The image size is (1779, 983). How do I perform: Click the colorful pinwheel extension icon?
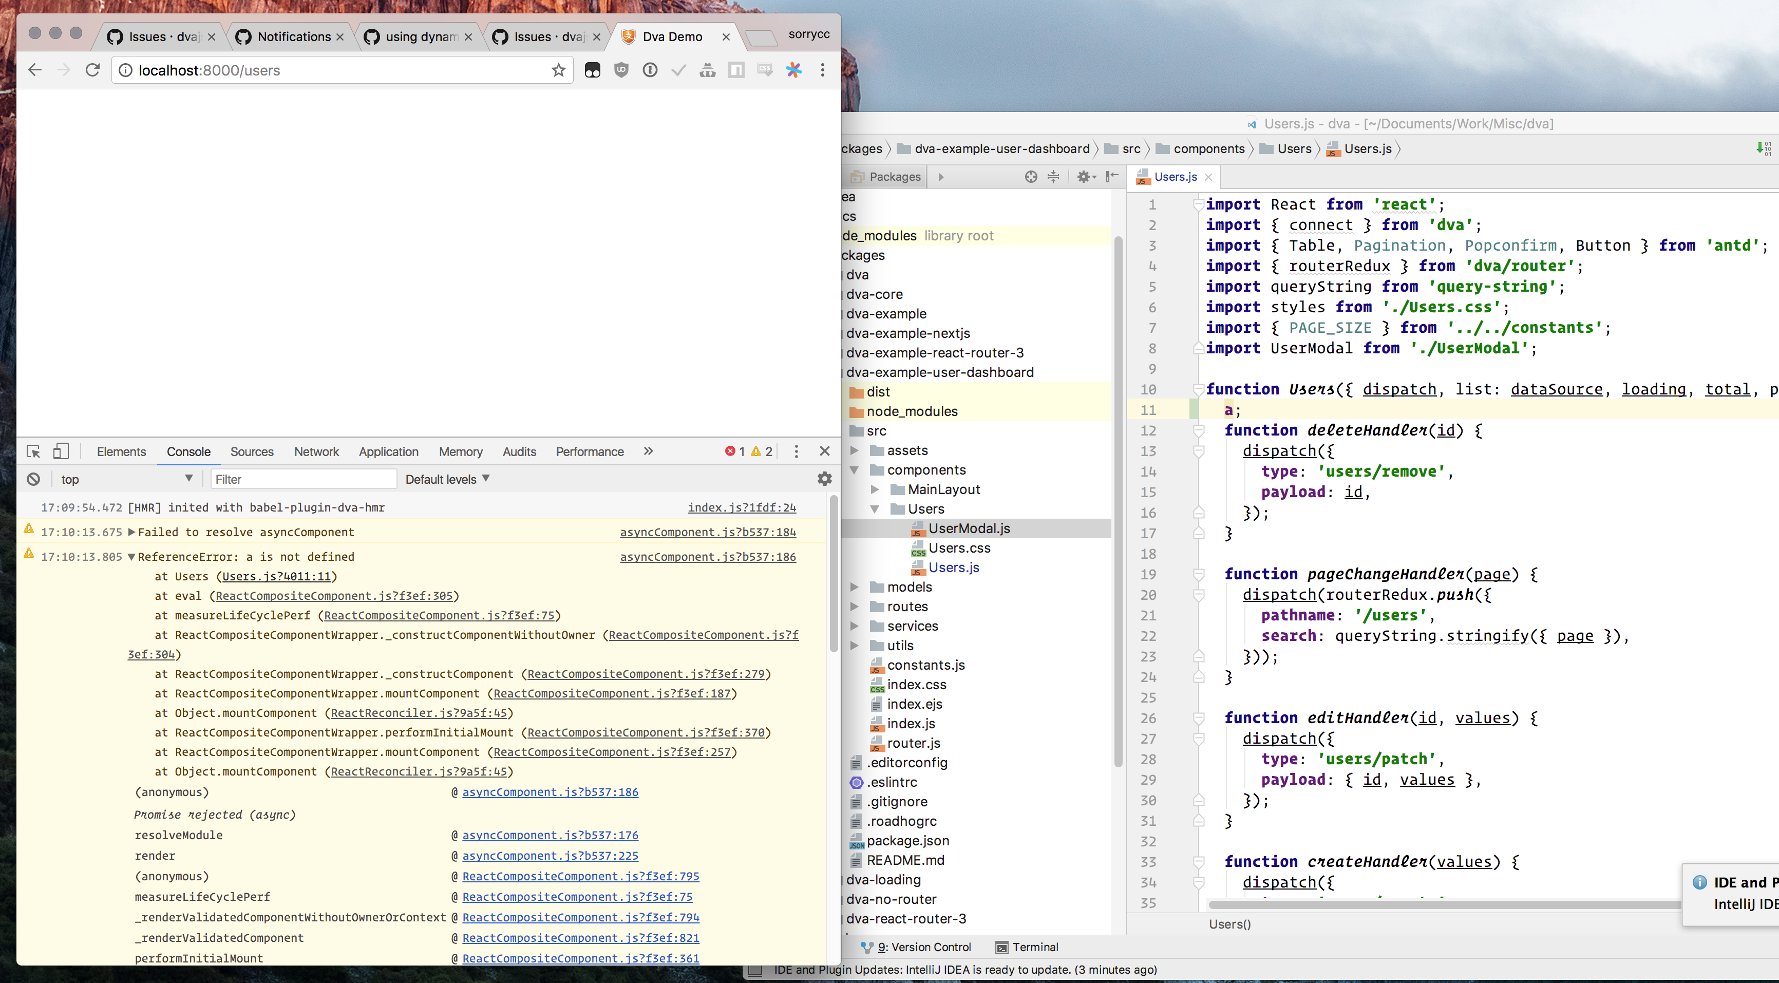click(x=793, y=70)
